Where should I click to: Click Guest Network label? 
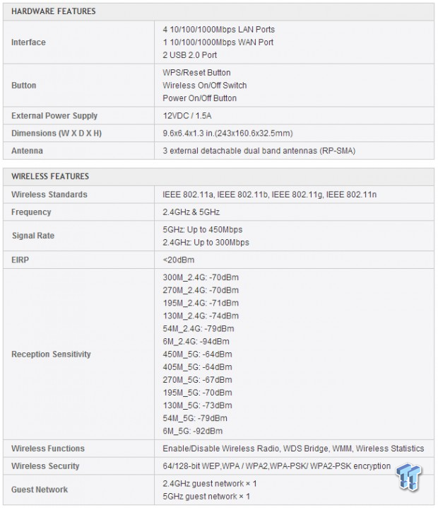[x=40, y=490]
